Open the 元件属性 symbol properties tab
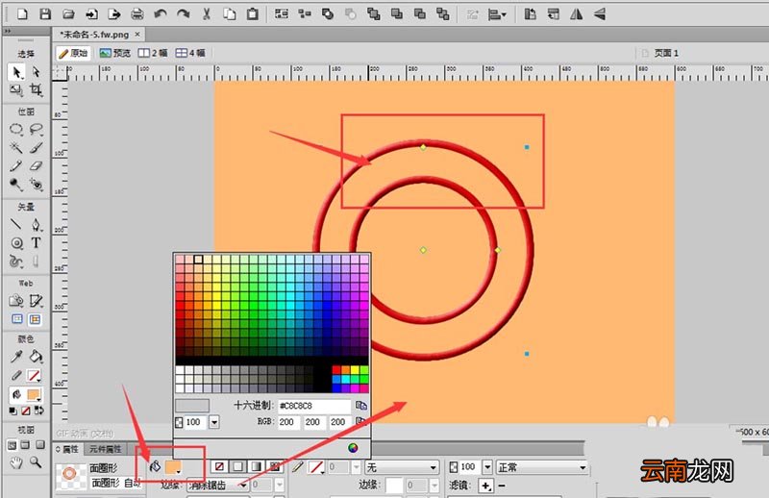This screenshot has width=769, height=498. pyautogui.click(x=105, y=449)
